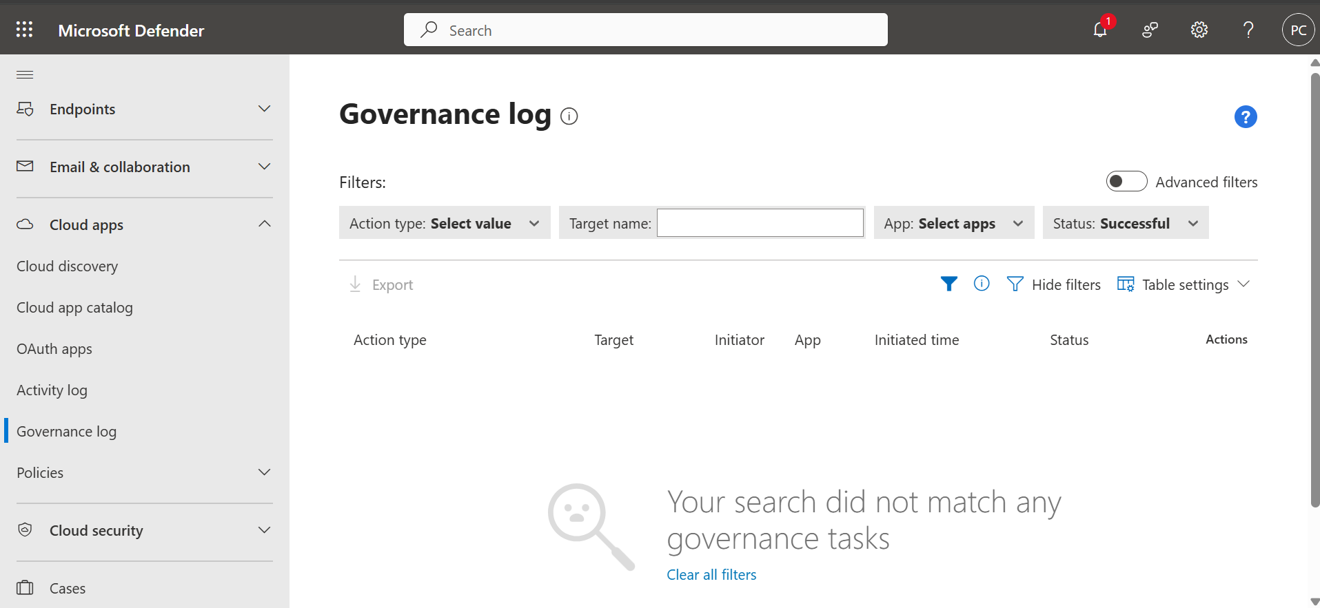This screenshot has height=608, width=1320.
Task: Open the Activity log page
Action: coord(52,390)
